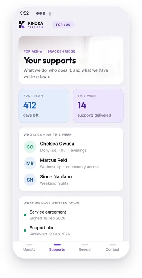The width and height of the screenshot is (142, 278).
Task: Go to the Contact tab
Action: click(x=112, y=248)
